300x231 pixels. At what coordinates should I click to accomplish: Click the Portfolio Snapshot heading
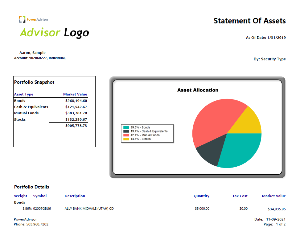tap(34, 82)
